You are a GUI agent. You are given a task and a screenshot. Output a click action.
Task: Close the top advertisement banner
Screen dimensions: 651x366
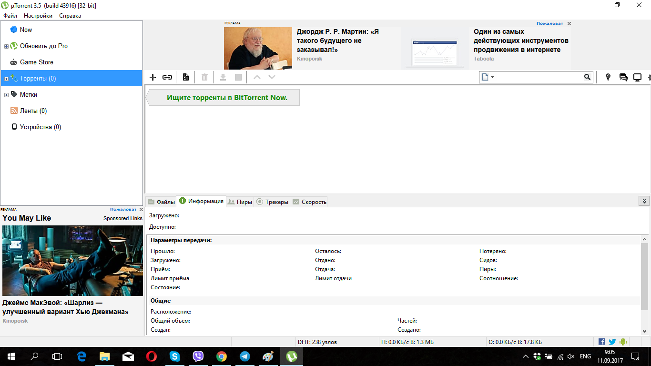point(569,23)
